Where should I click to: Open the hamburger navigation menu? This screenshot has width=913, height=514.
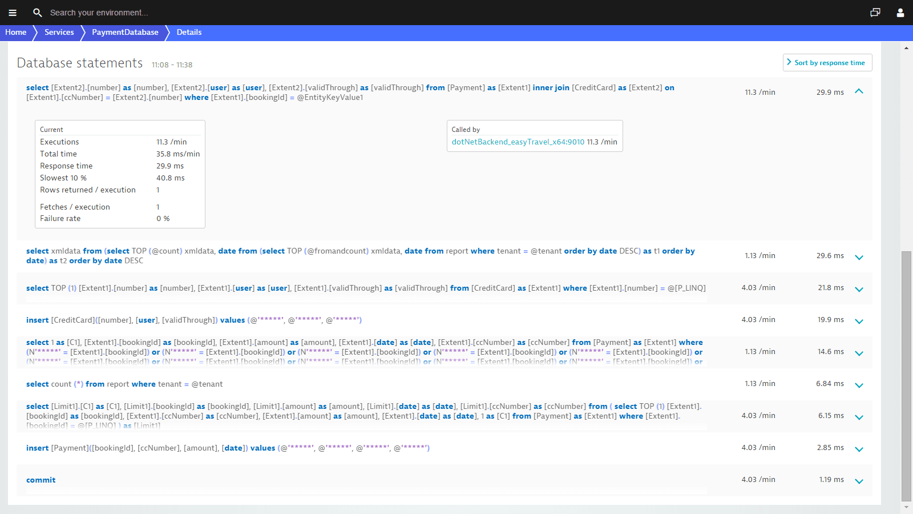pos(13,13)
